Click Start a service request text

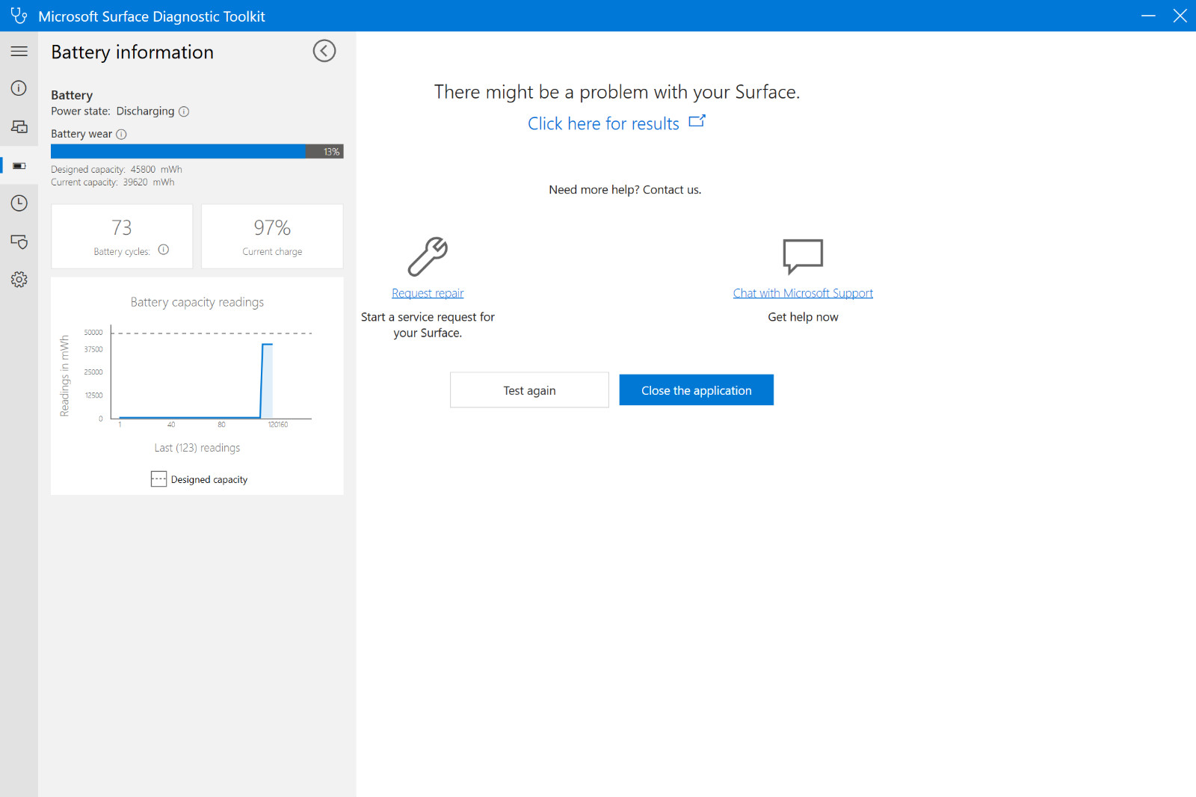[x=428, y=325]
